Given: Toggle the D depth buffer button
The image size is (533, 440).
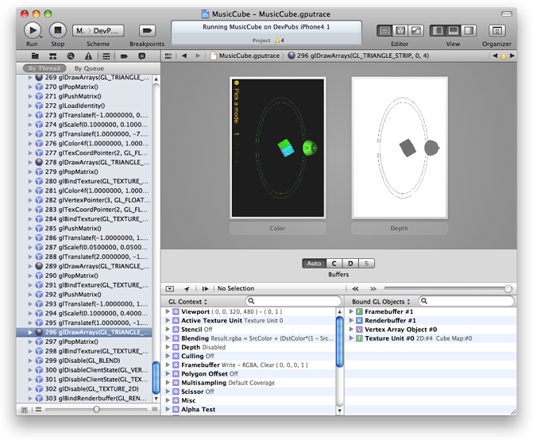Looking at the screenshot, I should click(x=350, y=263).
